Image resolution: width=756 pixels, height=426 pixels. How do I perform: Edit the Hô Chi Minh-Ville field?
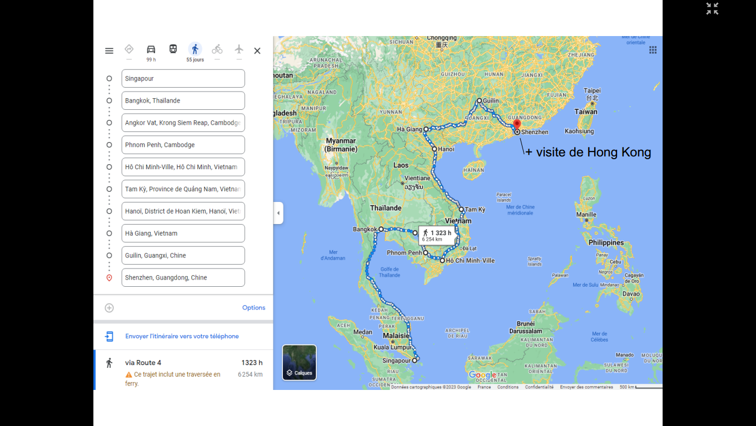(x=183, y=167)
